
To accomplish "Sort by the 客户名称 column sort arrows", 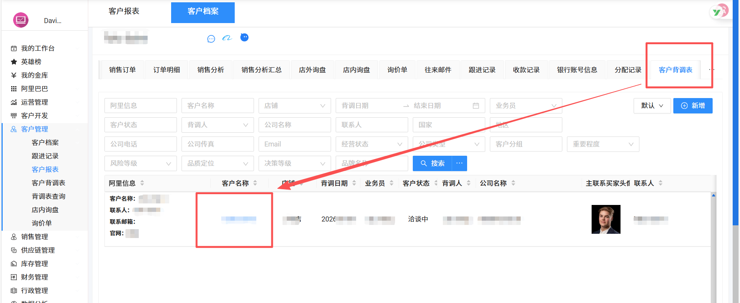I will (255, 183).
